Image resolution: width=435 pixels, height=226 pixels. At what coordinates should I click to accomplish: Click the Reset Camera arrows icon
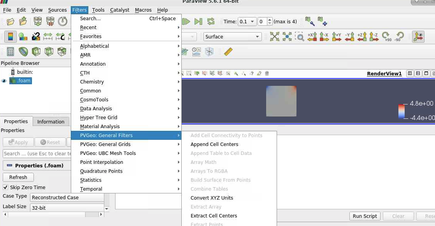tap(274, 37)
